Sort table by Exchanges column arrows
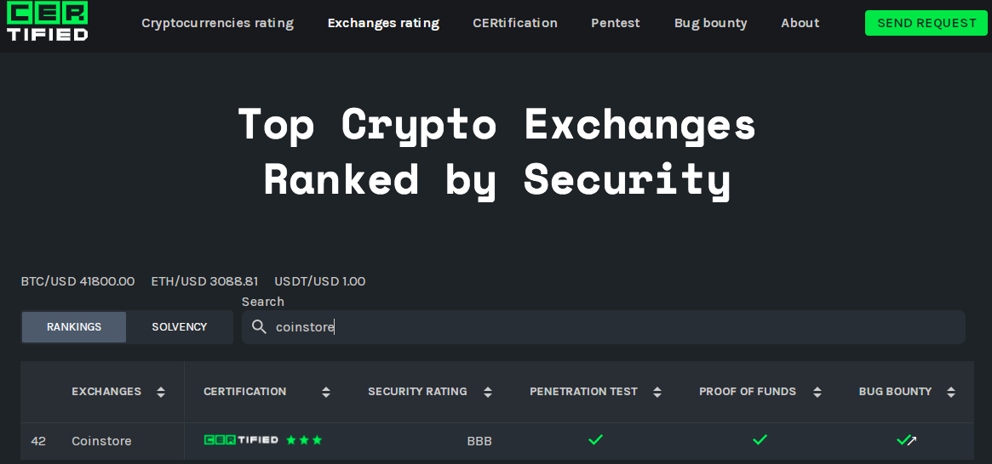This screenshot has width=992, height=464. (161, 392)
